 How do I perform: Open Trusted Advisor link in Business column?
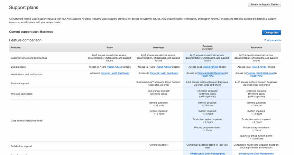210,67
